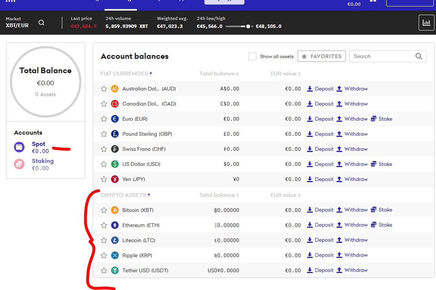This screenshot has width=436, height=290.
Task: Click the Spot wallet icon
Action: pos(19,147)
